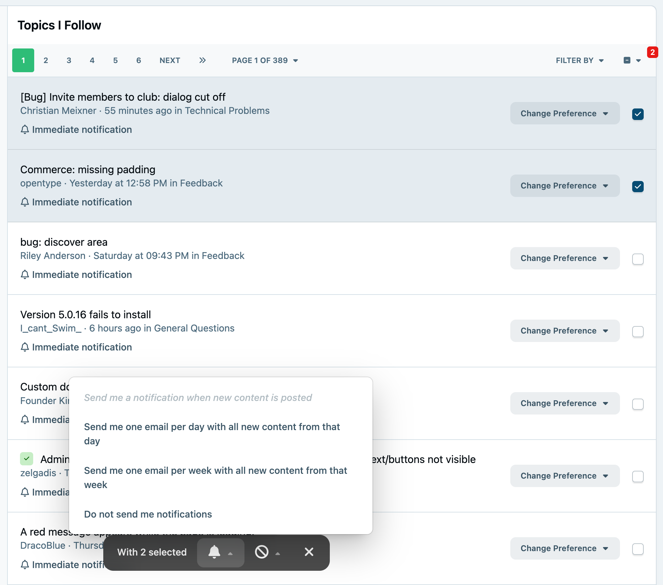Open the 'Technical Problems' forum link
Image resolution: width=663 pixels, height=585 pixels.
pyautogui.click(x=227, y=111)
